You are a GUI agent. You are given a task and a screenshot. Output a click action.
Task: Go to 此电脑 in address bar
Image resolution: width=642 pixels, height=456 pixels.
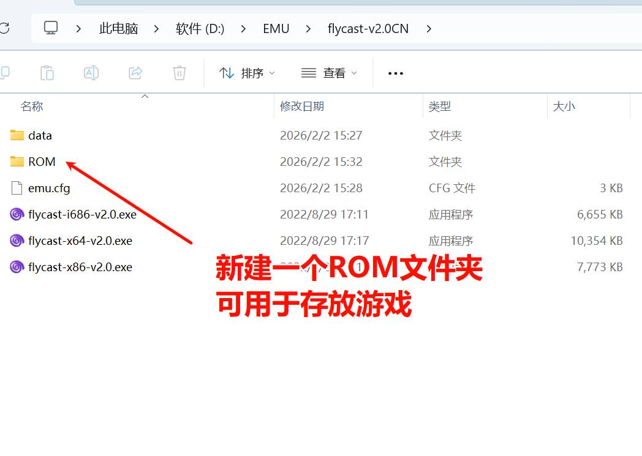coord(119,29)
